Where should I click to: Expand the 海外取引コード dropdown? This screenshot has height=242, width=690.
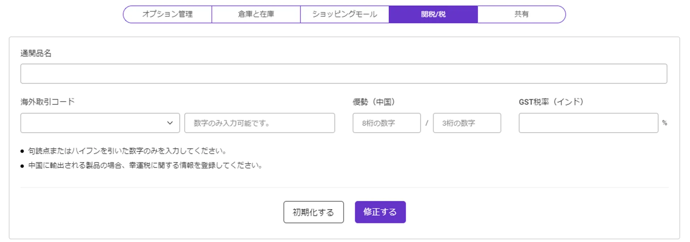tap(100, 123)
